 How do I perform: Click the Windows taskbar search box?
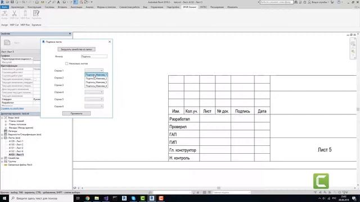pos(41,198)
